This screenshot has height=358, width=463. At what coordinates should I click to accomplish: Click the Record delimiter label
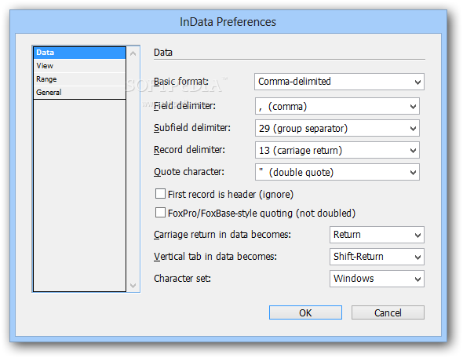coord(189,150)
